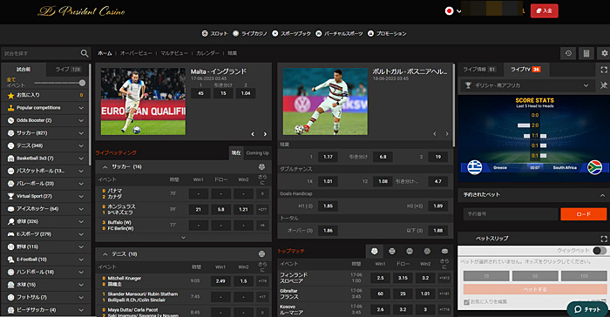Click the Popular competitions podium icon
The height and width of the screenshot is (317, 610).
[10, 108]
